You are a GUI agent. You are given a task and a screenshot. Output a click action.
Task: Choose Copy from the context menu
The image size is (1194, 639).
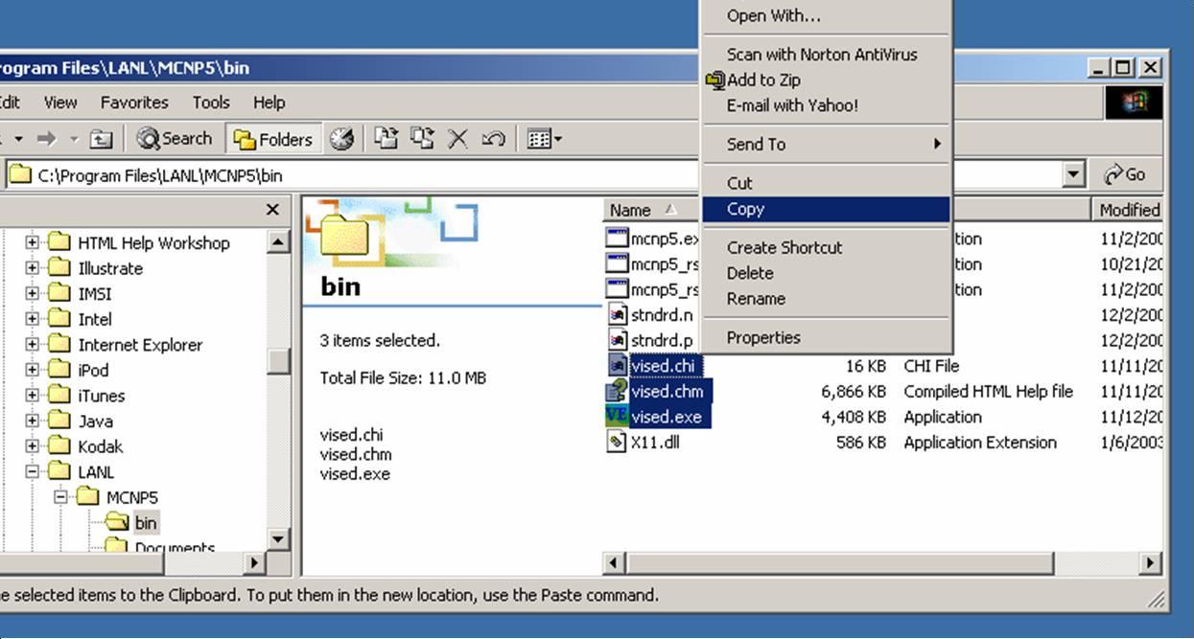(x=826, y=209)
